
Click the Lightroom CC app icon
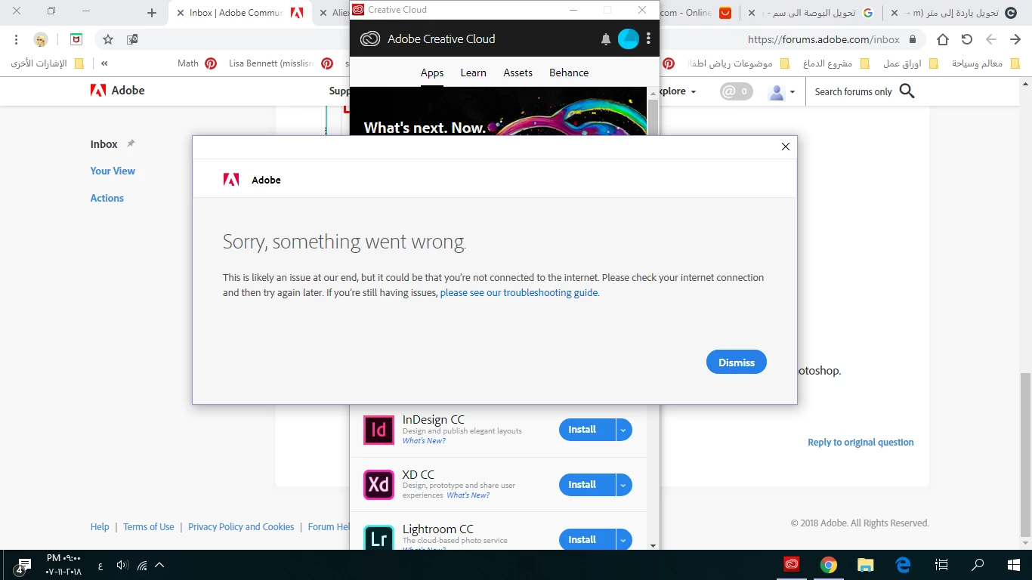pos(379,538)
